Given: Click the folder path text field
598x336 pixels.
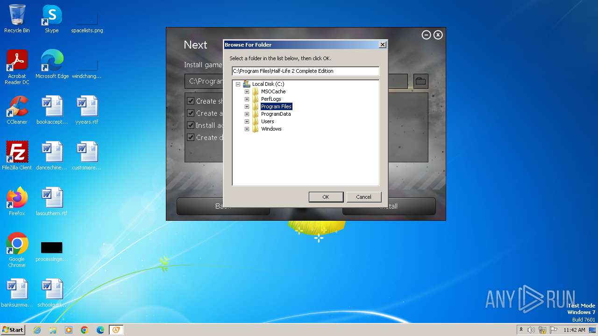Looking at the screenshot, I should [x=306, y=71].
